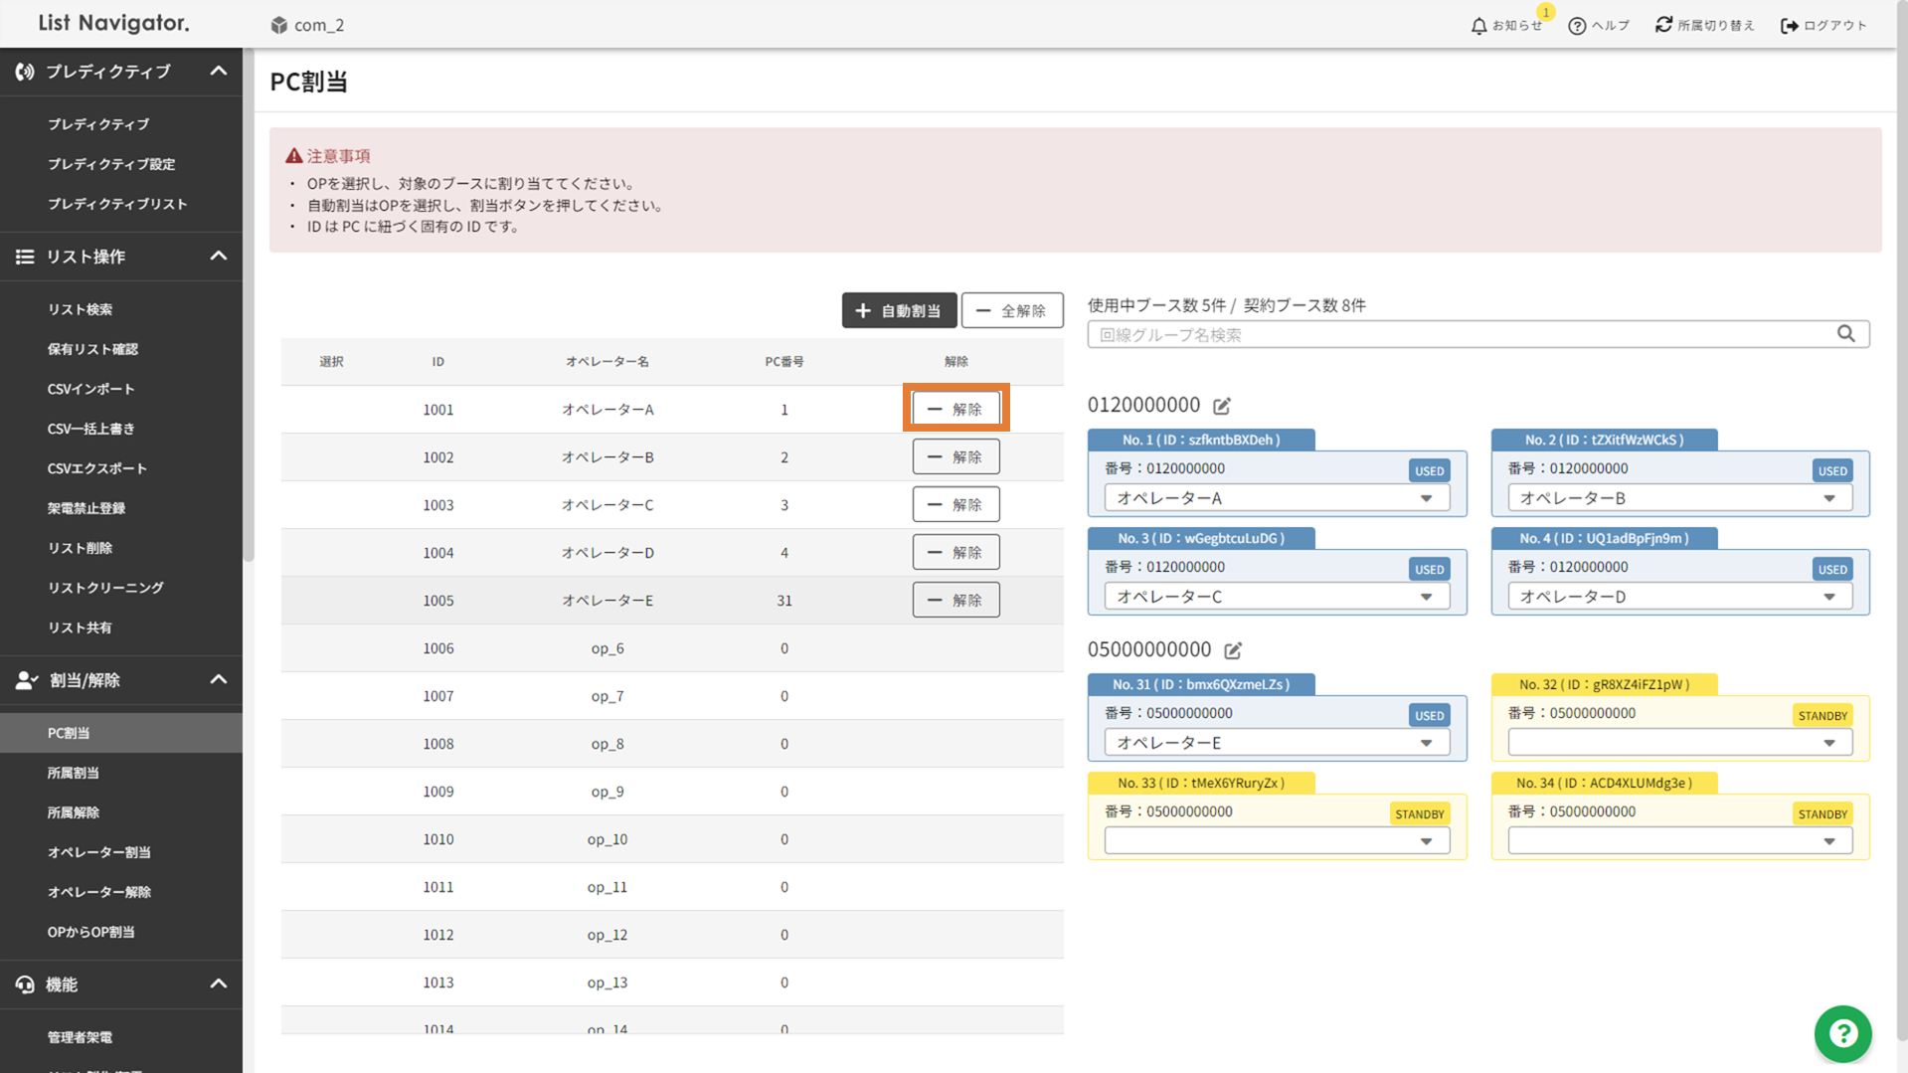This screenshot has height=1073, width=1908.
Task: Click the 全解除 button
Action: click(x=1011, y=310)
